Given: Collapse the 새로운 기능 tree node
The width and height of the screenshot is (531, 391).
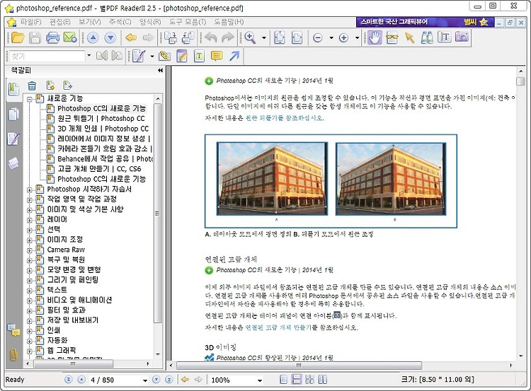Looking at the screenshot, I should point(30,99).
